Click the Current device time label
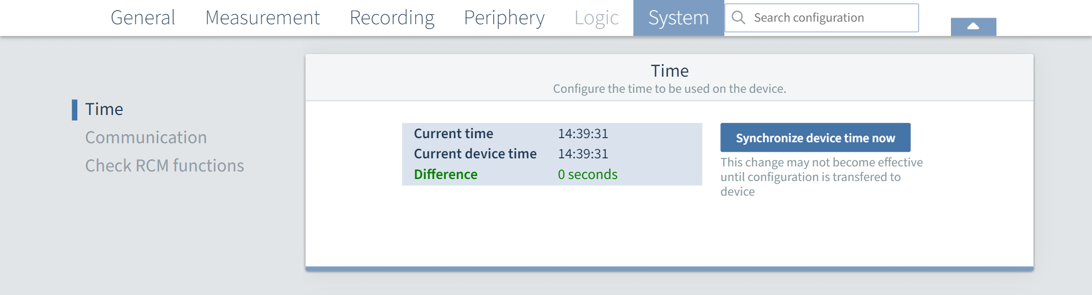This screenshot has height=295, width=1092. point(475,154)
